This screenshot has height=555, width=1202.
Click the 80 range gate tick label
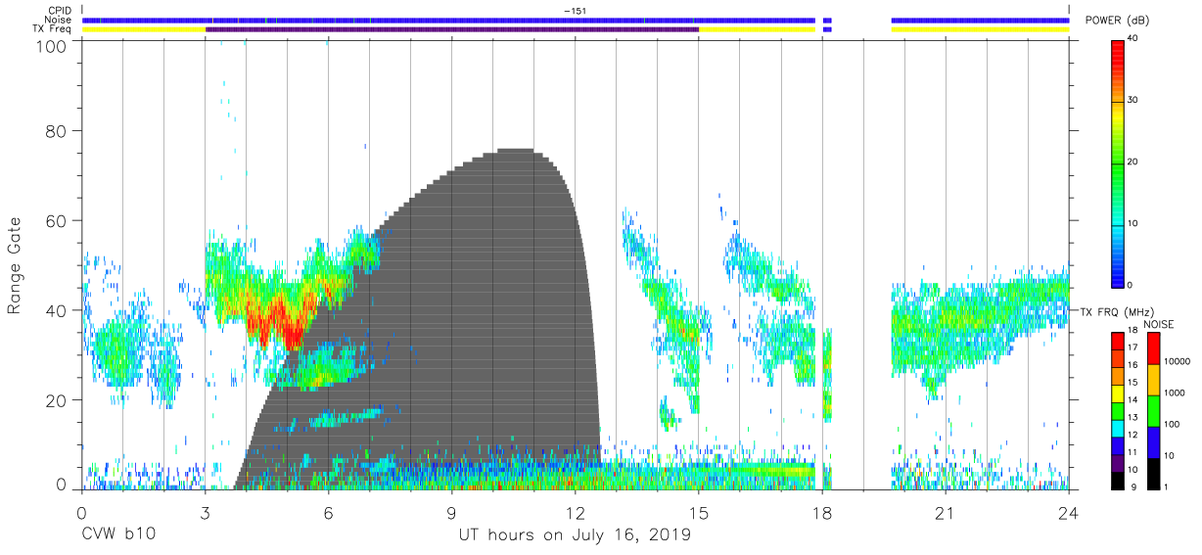click(x=56, y=131)
